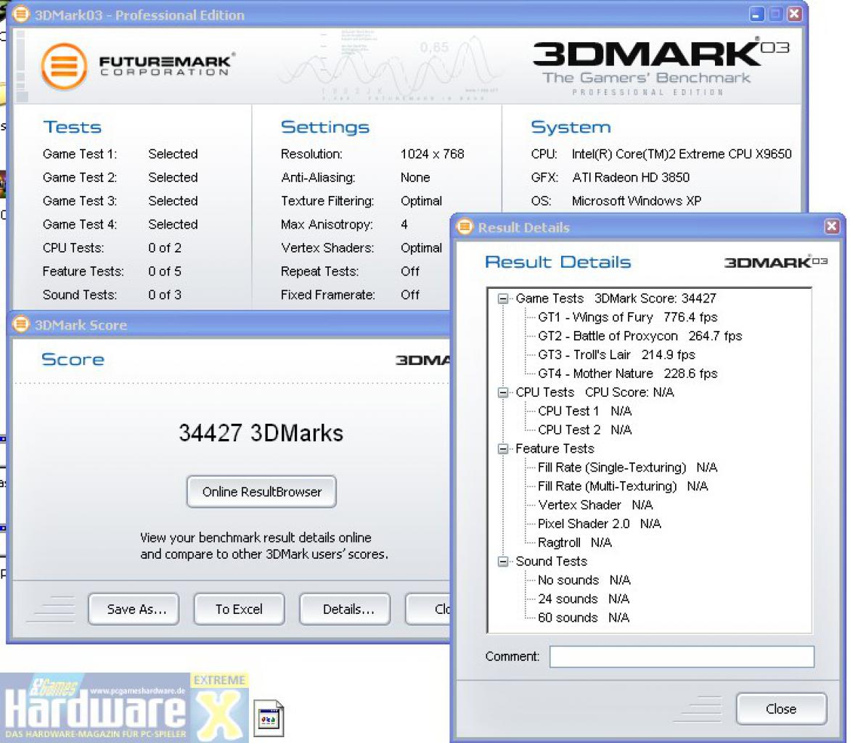The height and width of the screenshot is (743, 850).
Task: Click the Result Details title bar icon
Action: tap(465, 226)
